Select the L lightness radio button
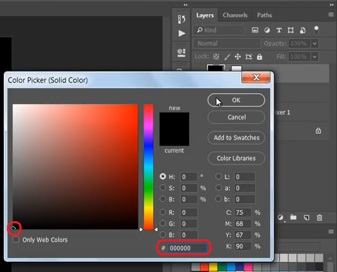337x272 pixels. click(x=218, y=176)
